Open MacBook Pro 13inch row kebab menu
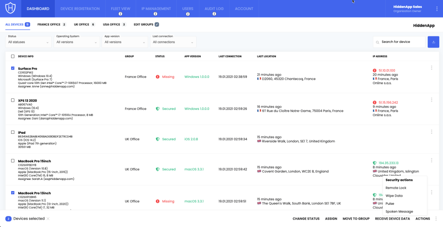The width and height of the screenshot is (443, 227). (431, 192)
